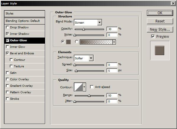This screenshot has height=129, width=177.
Task: Click the layer style preview thumbnail
Action: pos(160,50)
